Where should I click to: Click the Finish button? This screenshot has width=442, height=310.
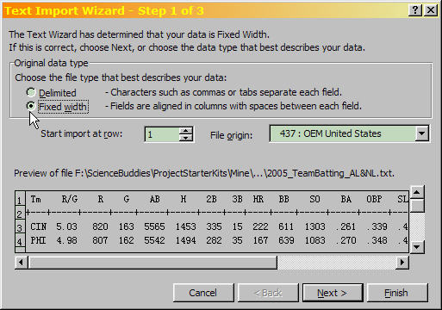point(397,293)
